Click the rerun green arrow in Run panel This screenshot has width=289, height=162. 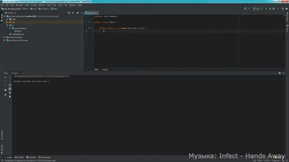(x=5, y=77)
